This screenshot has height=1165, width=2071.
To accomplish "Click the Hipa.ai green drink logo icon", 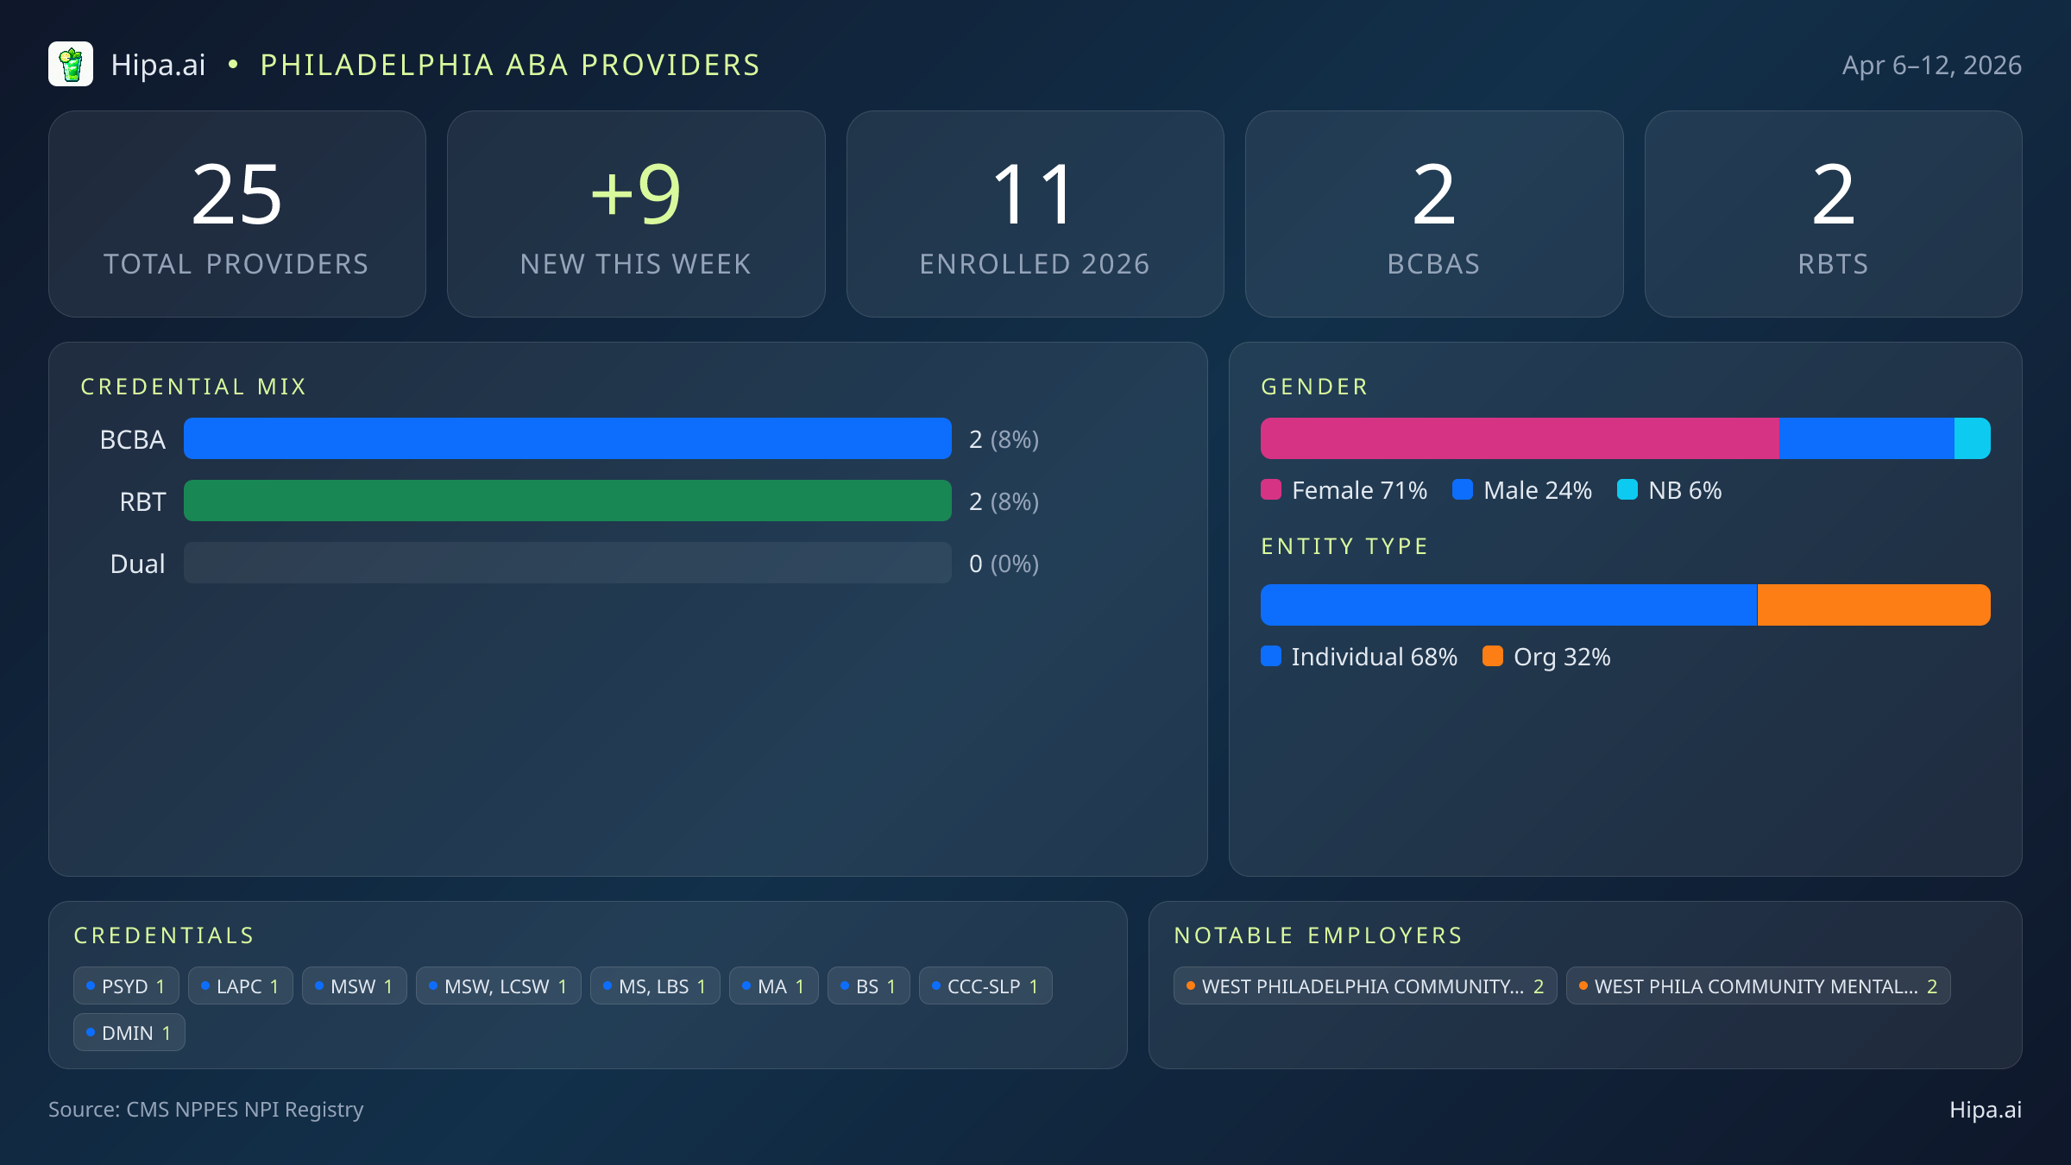I will [72, 64].
